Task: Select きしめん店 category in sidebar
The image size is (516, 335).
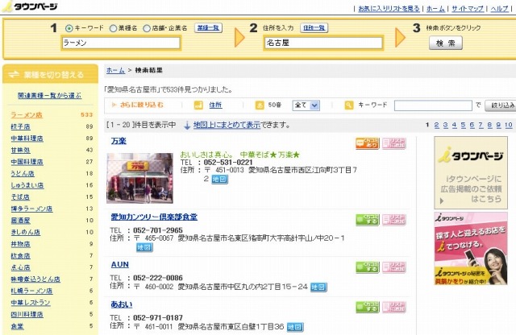Action: (25, 232)
